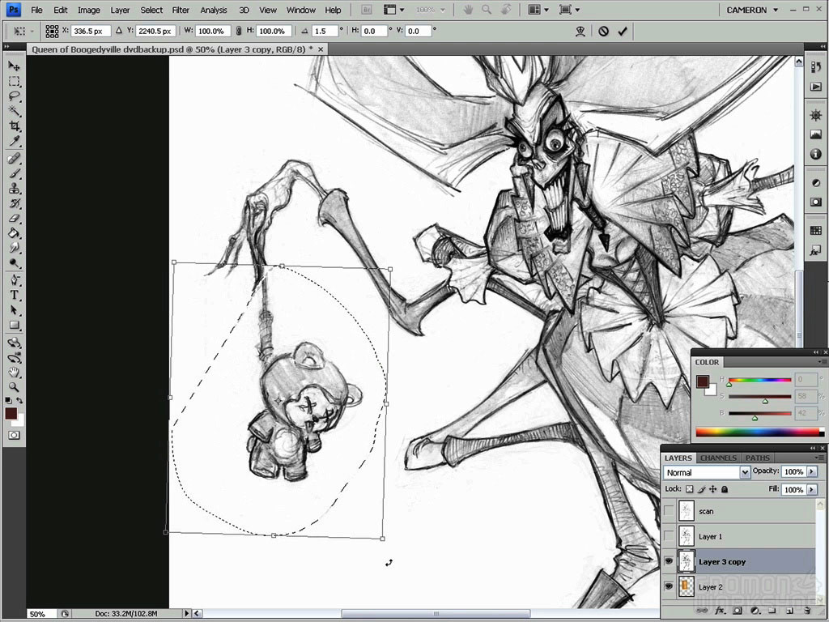Click the foreground color swatch
The width and height of the screenshot is (829, 622).
click(x=11, y=413)
